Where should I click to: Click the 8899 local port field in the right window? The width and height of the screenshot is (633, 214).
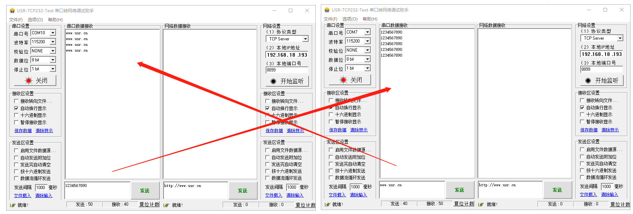pyautogui.click(x=601, y=69)
